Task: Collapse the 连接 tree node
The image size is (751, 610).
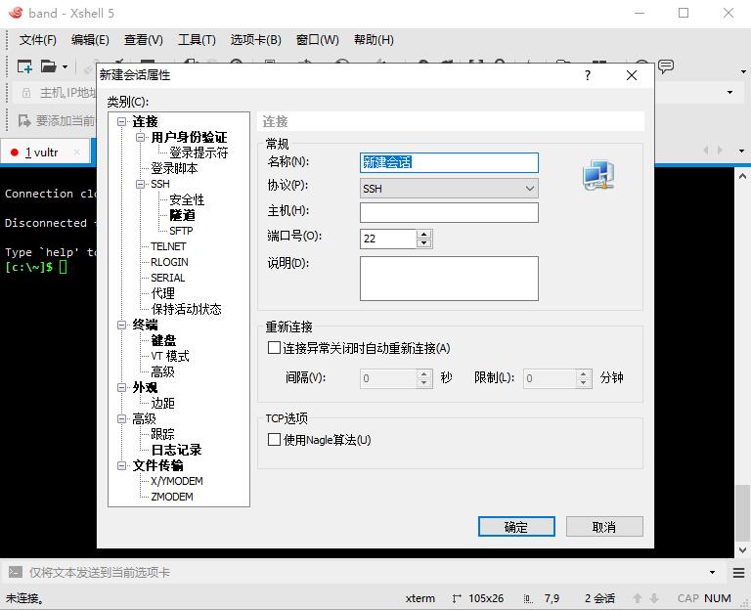Action: (121, 121)
